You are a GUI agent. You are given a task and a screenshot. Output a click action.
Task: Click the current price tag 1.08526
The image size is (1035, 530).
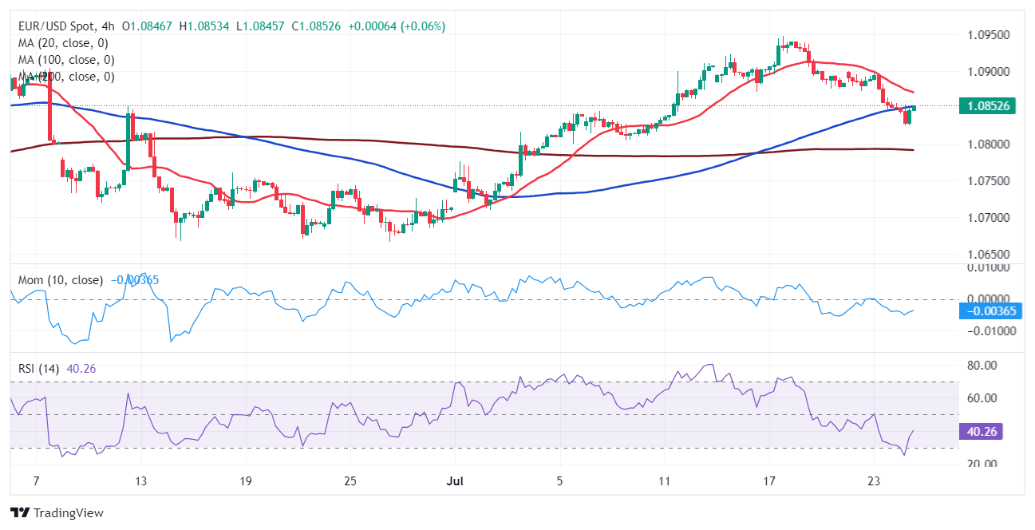(988, 106)
